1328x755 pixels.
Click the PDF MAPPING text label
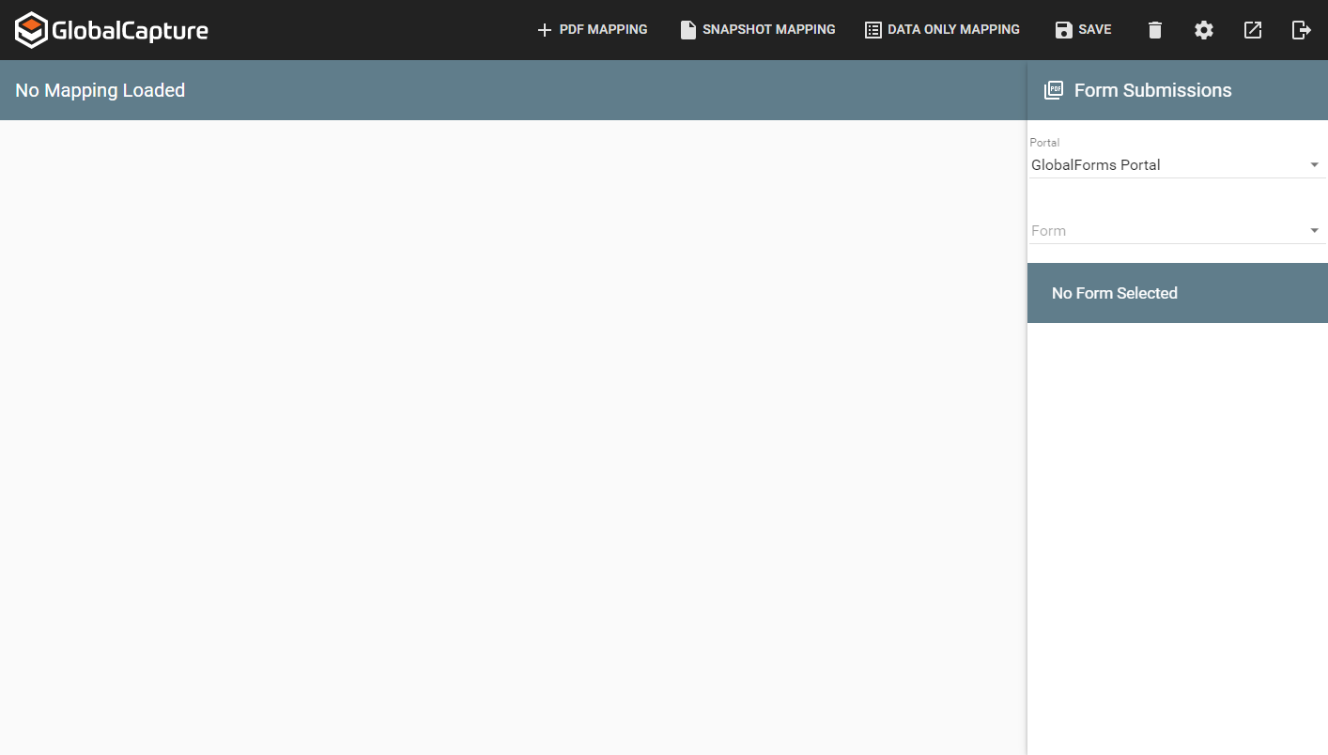[603, 30]
